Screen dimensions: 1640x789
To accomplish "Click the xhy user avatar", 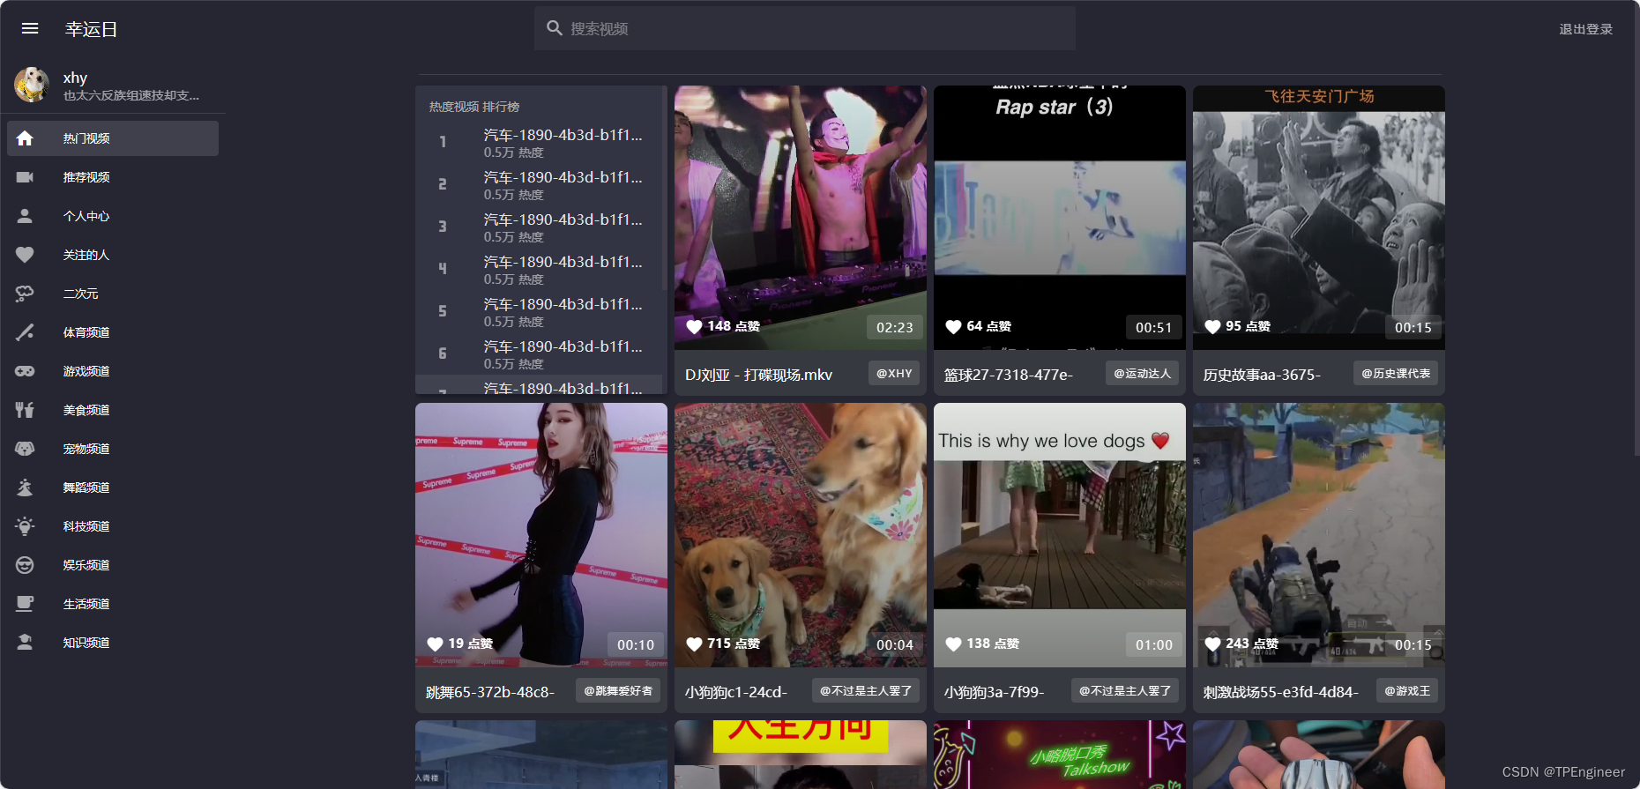I will [x=32, y=85].
